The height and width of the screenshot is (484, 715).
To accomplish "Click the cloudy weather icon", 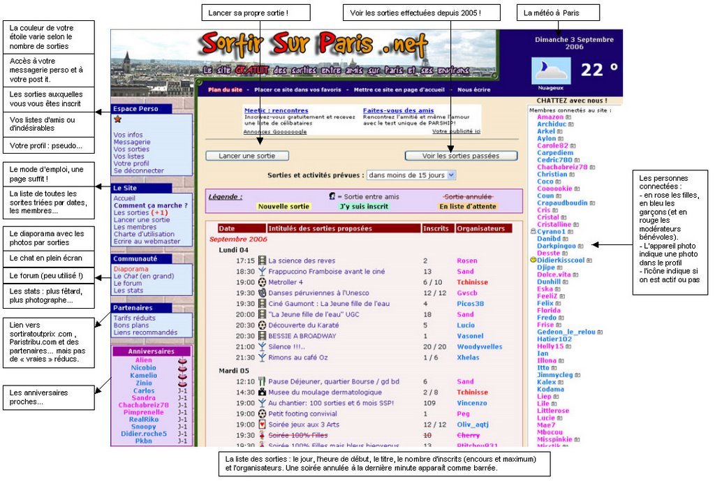I will (551, 71).
